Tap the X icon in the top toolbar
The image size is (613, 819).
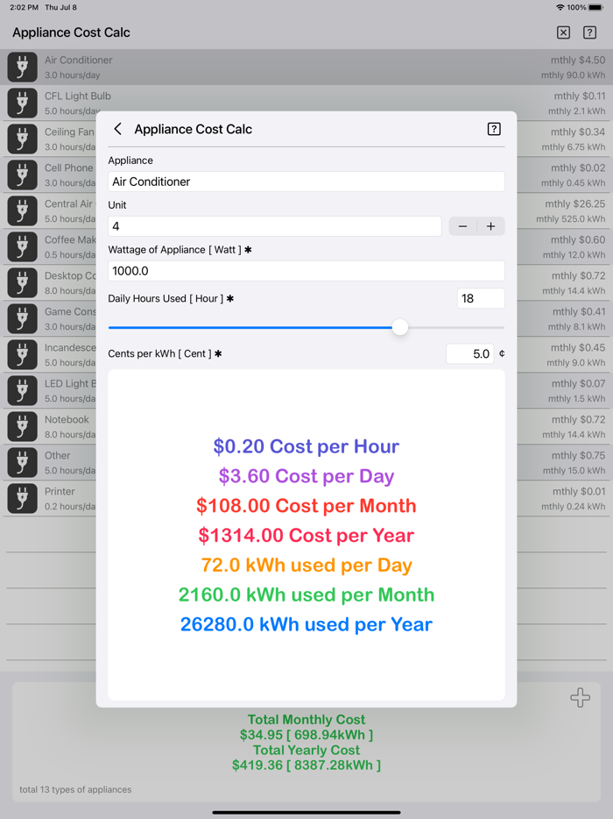pos(563,32)
